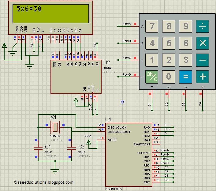Image resolution: width=216 pixels, height=191 pixels.
Task: Click the MCLR pin label
Action: pos(112,140)
